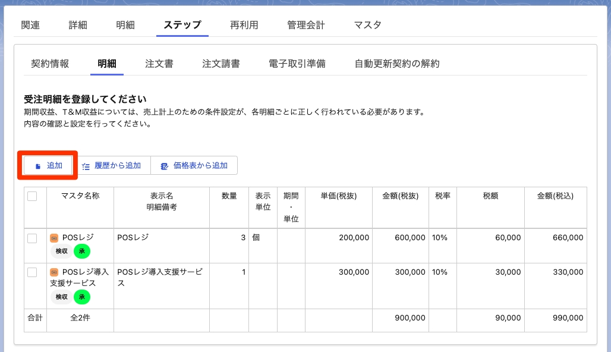Screen dimensions: 611x352
Task: Open the 関連 tab
Action: (x=30, y=25)
